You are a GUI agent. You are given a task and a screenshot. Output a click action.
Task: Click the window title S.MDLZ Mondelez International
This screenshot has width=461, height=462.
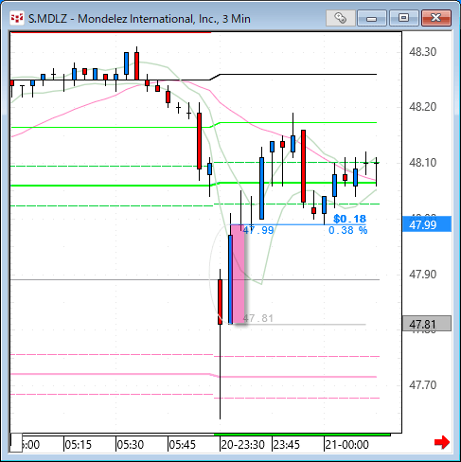[139, 19]
